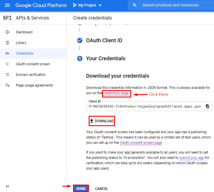
Task: Click the Library sidebar icon
Action: click(x=7, y=43)
